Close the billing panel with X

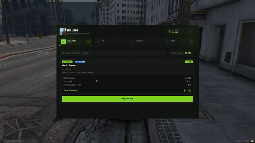click(190, 31)
